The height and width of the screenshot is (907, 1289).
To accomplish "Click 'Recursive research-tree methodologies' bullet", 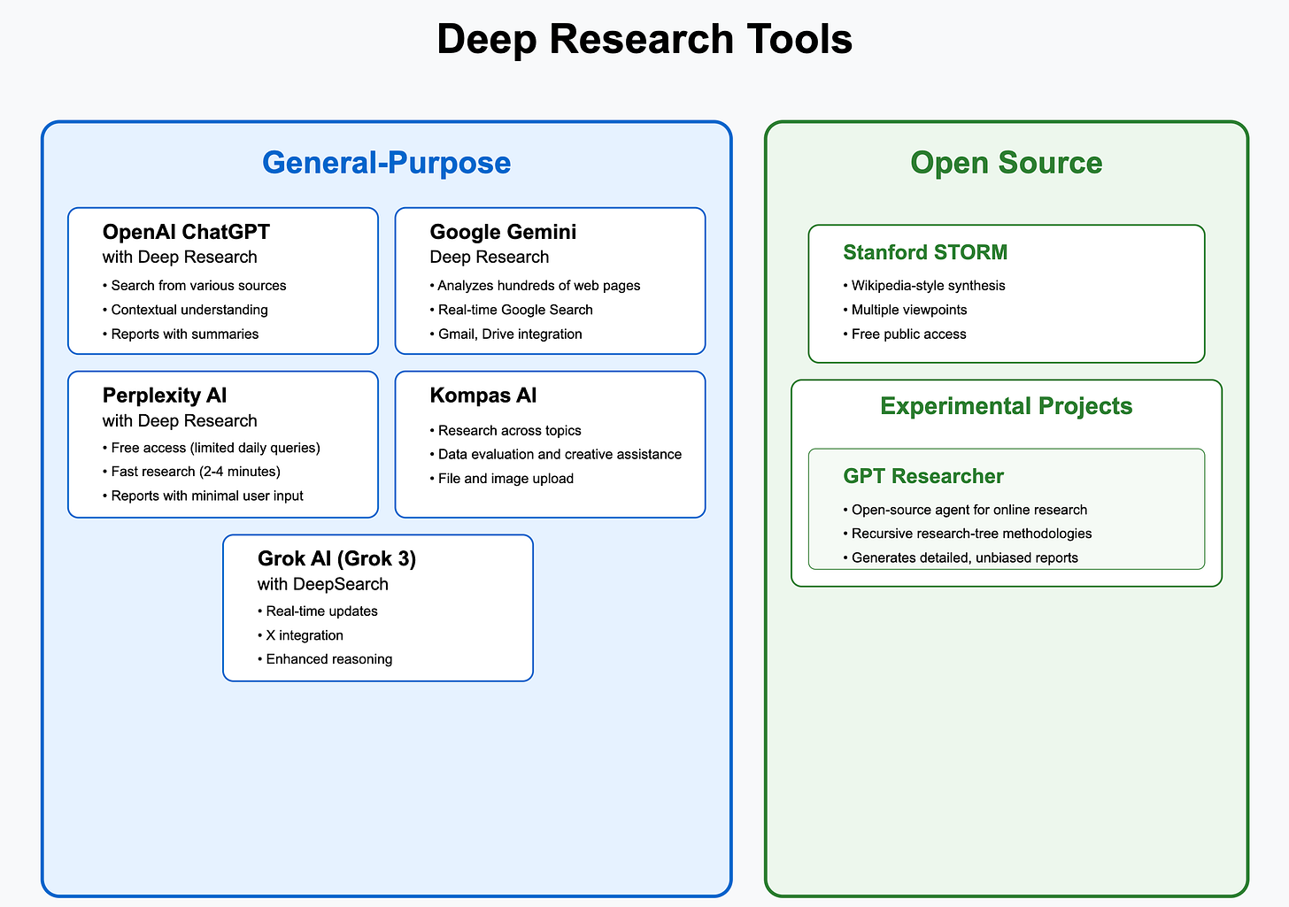I will pyautogui.click(x=968, y=534).
